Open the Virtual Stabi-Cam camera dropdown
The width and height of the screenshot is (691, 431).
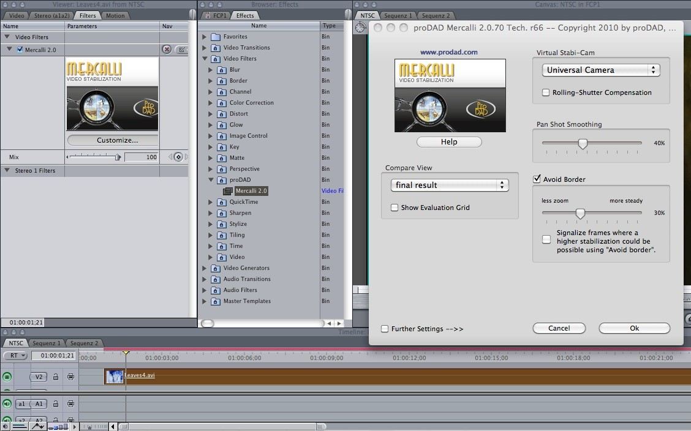click(x=601, y=70)
